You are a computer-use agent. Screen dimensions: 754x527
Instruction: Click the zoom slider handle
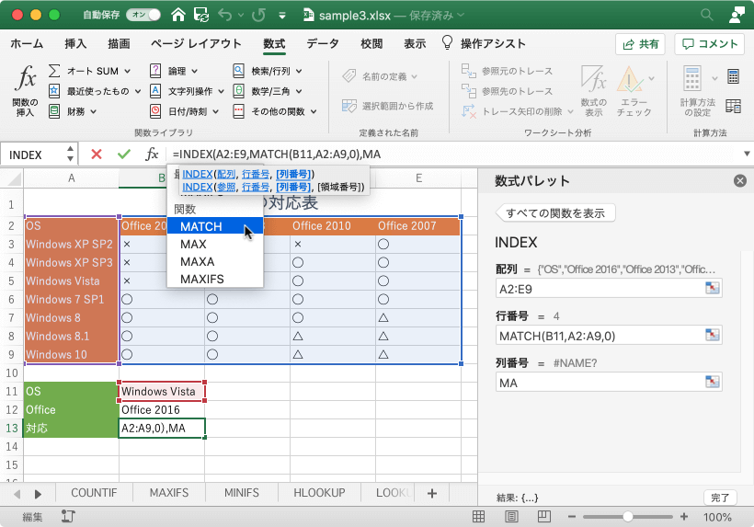pyautogui.click(x=627, y=517)
